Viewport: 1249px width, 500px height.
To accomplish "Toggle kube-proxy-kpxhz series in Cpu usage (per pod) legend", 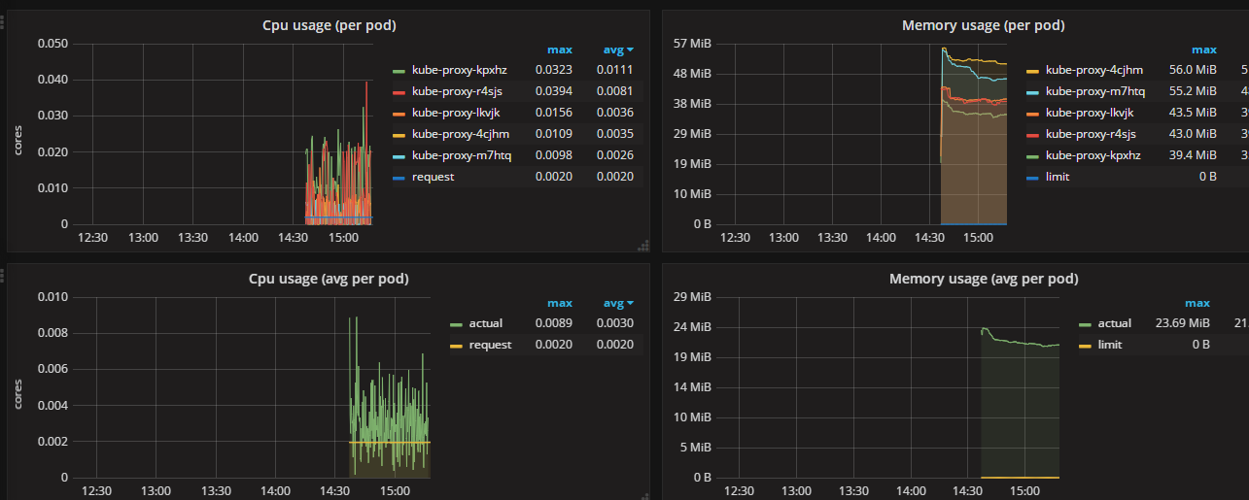I will [x=459, y=70].
